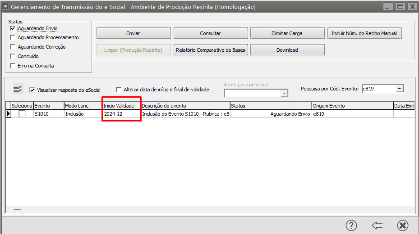Screen dimensions: 419x234
Task: Open help with the question mark icon
Action: 351,225
